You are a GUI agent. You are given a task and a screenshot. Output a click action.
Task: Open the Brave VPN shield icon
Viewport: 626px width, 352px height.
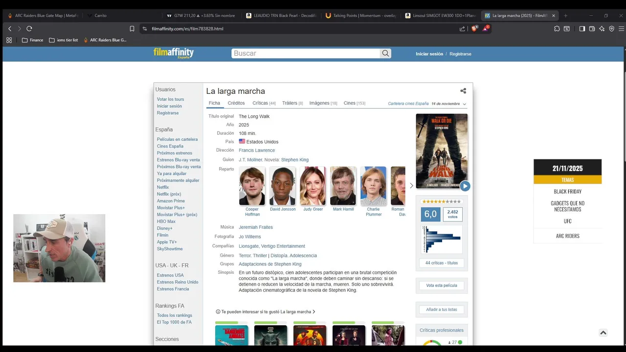(611, 29)
